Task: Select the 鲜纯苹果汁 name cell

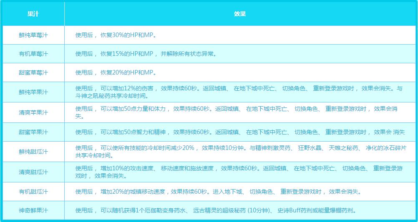Action: [33, 92]
